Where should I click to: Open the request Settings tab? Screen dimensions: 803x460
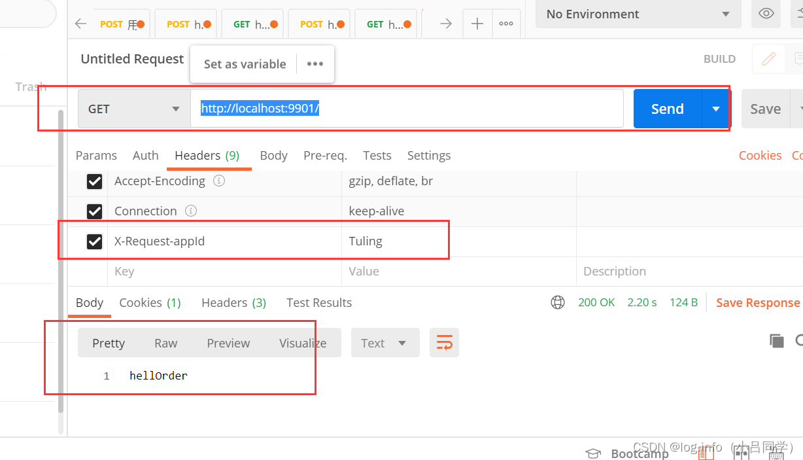coord(429,155)
